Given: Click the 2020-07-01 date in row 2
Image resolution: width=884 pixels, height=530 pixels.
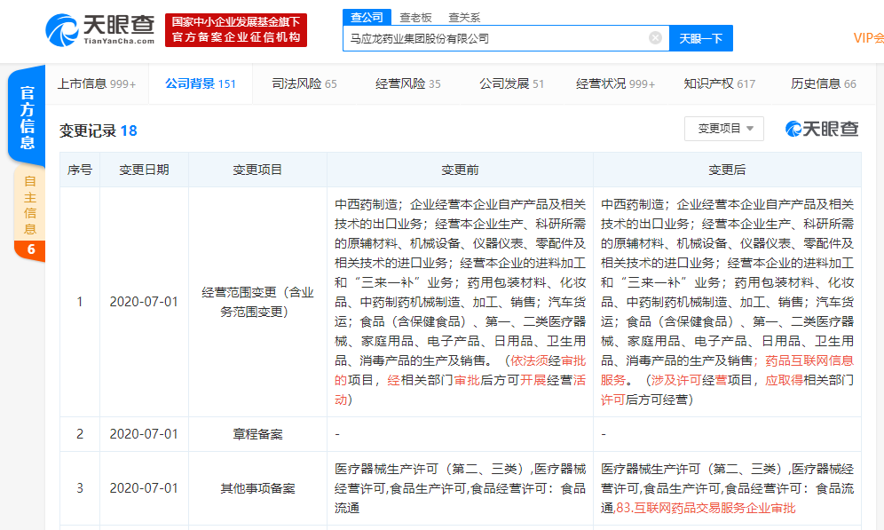Looking at the screenshot, I should click(144, 434).
